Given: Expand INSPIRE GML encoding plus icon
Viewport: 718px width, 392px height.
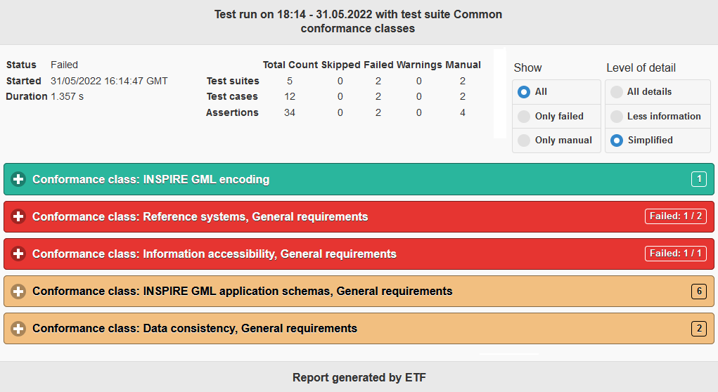Looking at the screenshot, I should (18, 179).
